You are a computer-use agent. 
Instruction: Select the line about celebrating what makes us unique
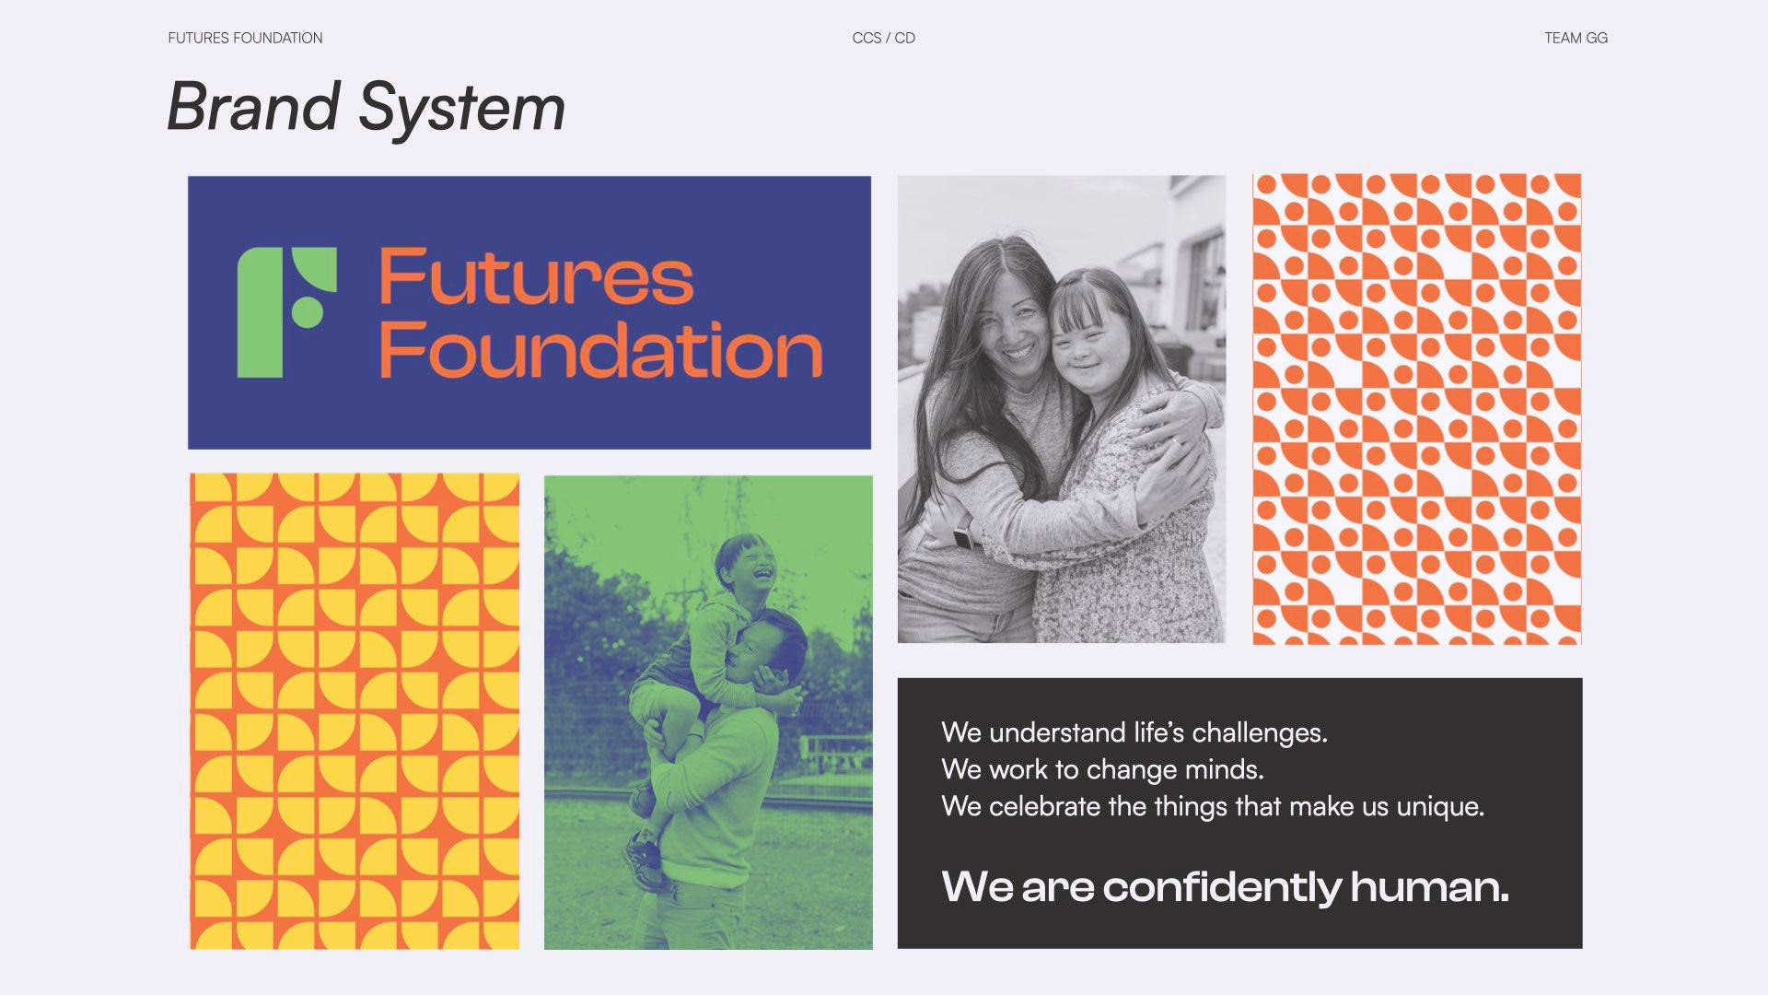(x=1213, y=807)
